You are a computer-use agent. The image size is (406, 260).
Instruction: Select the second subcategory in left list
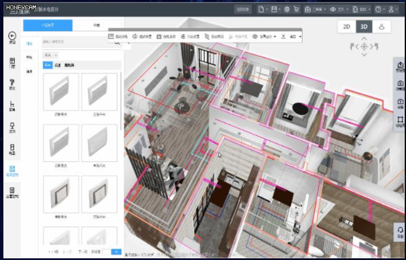click(30, 58)
